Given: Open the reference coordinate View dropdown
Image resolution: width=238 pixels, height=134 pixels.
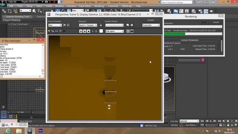Looking at the screenshot, I should [x=78, y=10].
